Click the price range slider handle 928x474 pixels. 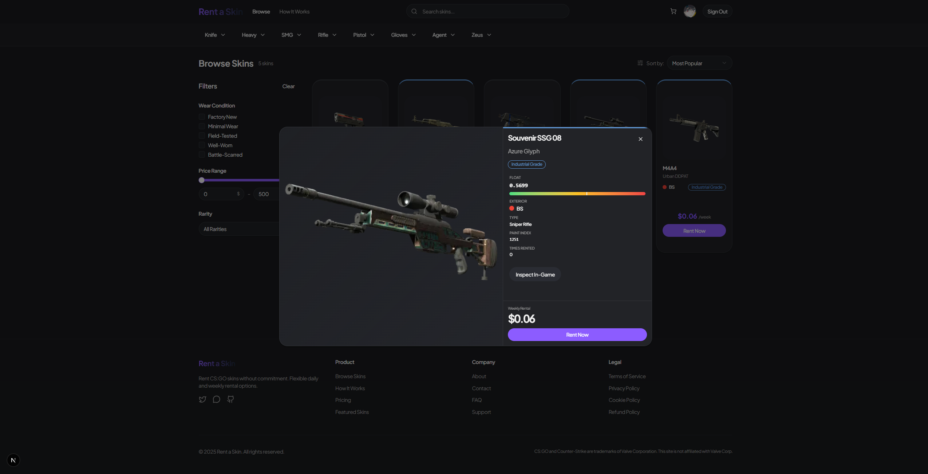click(x=202, y=180)
